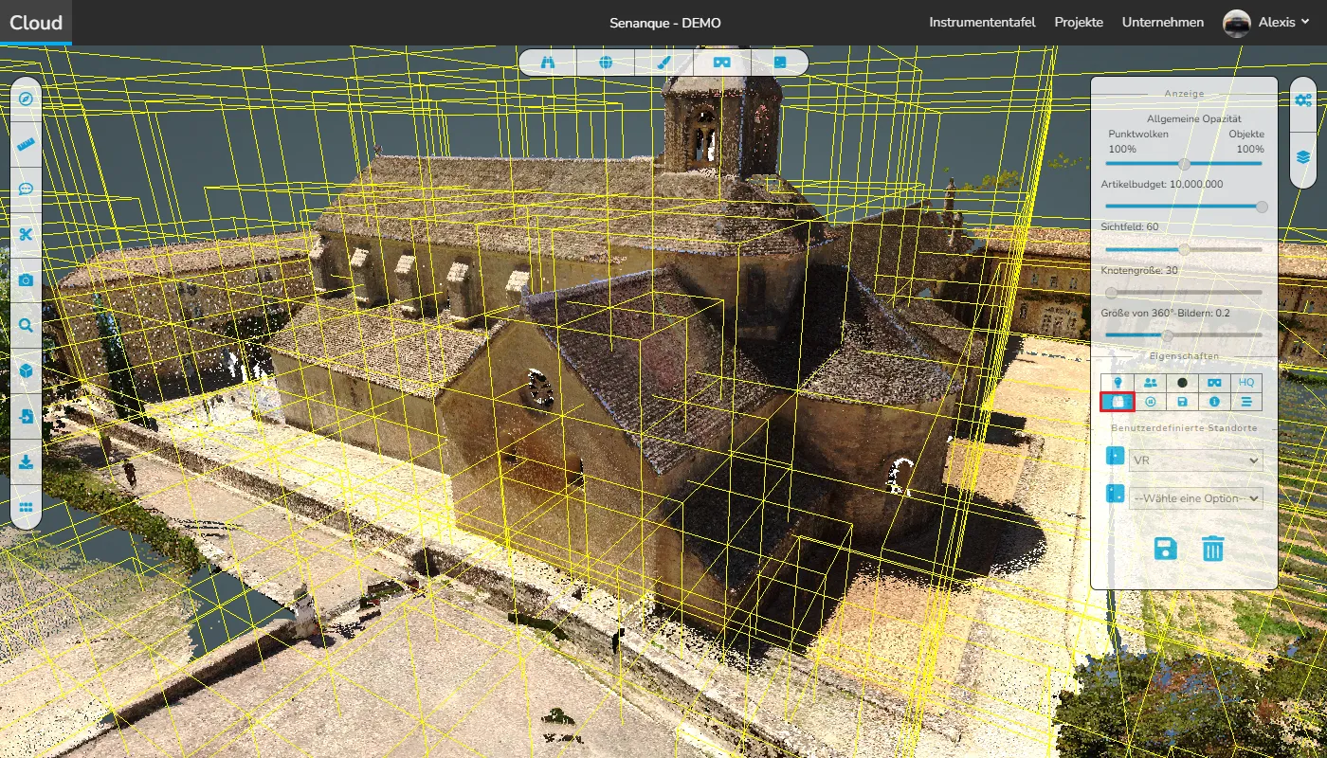Select the ruler measurement tool
This screenshot has width=1327, height=758.
tap(26, 145)
